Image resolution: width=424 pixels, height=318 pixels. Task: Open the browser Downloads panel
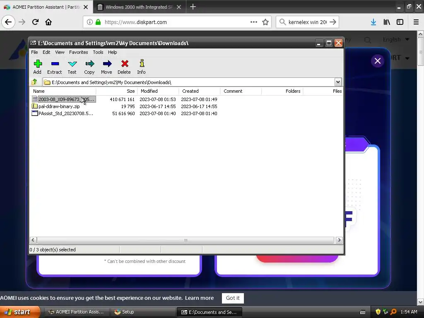click(x=373, y=22)
